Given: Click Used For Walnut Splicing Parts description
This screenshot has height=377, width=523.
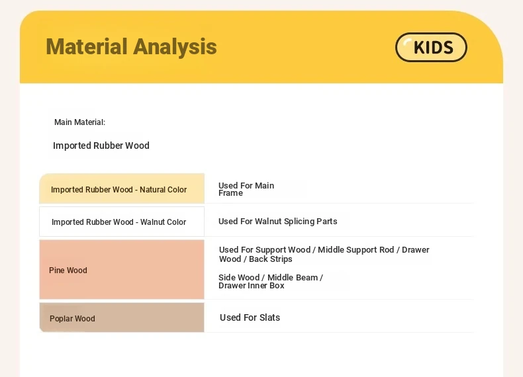Looking at the screenshot, I should (278, 222).
